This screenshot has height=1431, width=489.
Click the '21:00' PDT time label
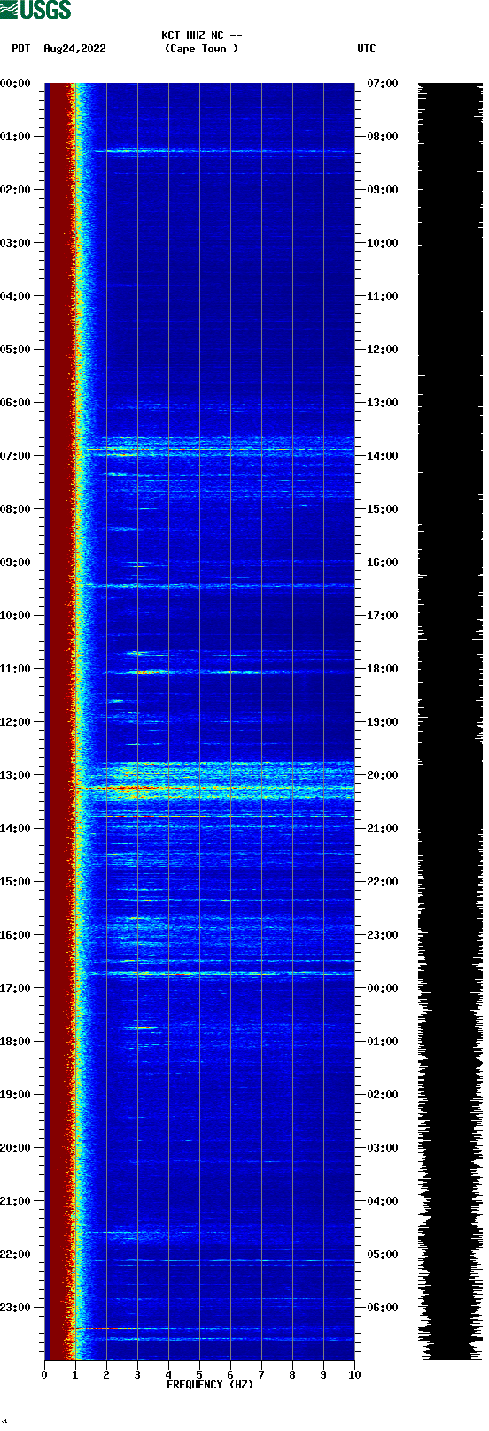click(15, 1201)
